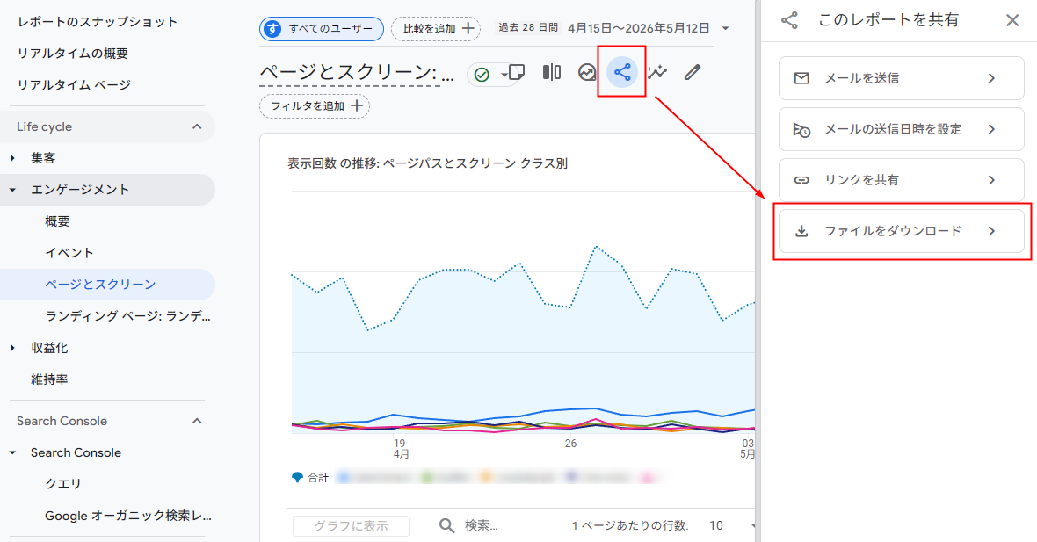The image size is (1037, 542).
Task: Open dropdown arrow beside status check
Action: [x=504, y=75]
